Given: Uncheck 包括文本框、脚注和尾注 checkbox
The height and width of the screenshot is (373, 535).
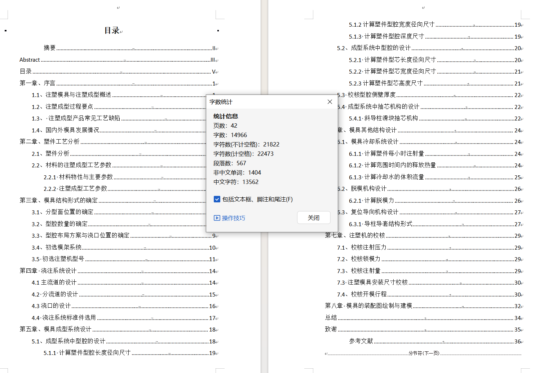Looking at the screenshot, I should [217, 199].
